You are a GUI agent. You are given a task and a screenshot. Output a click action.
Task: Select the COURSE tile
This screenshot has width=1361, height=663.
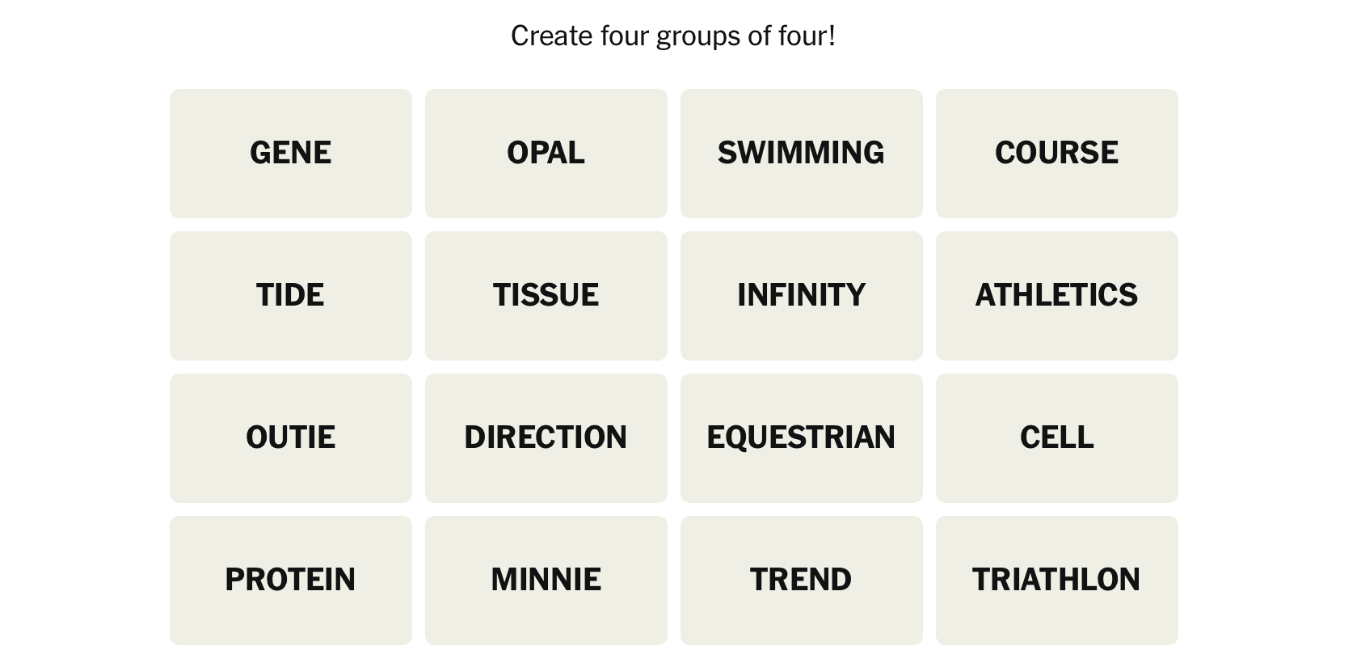click(1056, 153)
